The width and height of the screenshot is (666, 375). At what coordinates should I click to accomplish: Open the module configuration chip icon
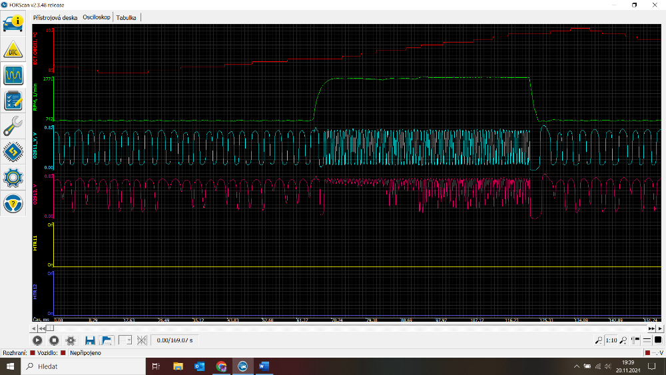14,151
